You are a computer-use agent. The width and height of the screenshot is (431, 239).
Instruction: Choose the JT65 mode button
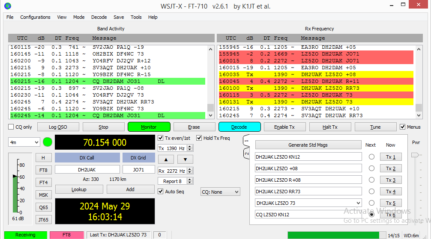(43, 220)
